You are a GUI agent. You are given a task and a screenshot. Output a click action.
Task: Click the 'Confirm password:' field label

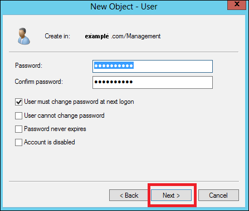39,82
